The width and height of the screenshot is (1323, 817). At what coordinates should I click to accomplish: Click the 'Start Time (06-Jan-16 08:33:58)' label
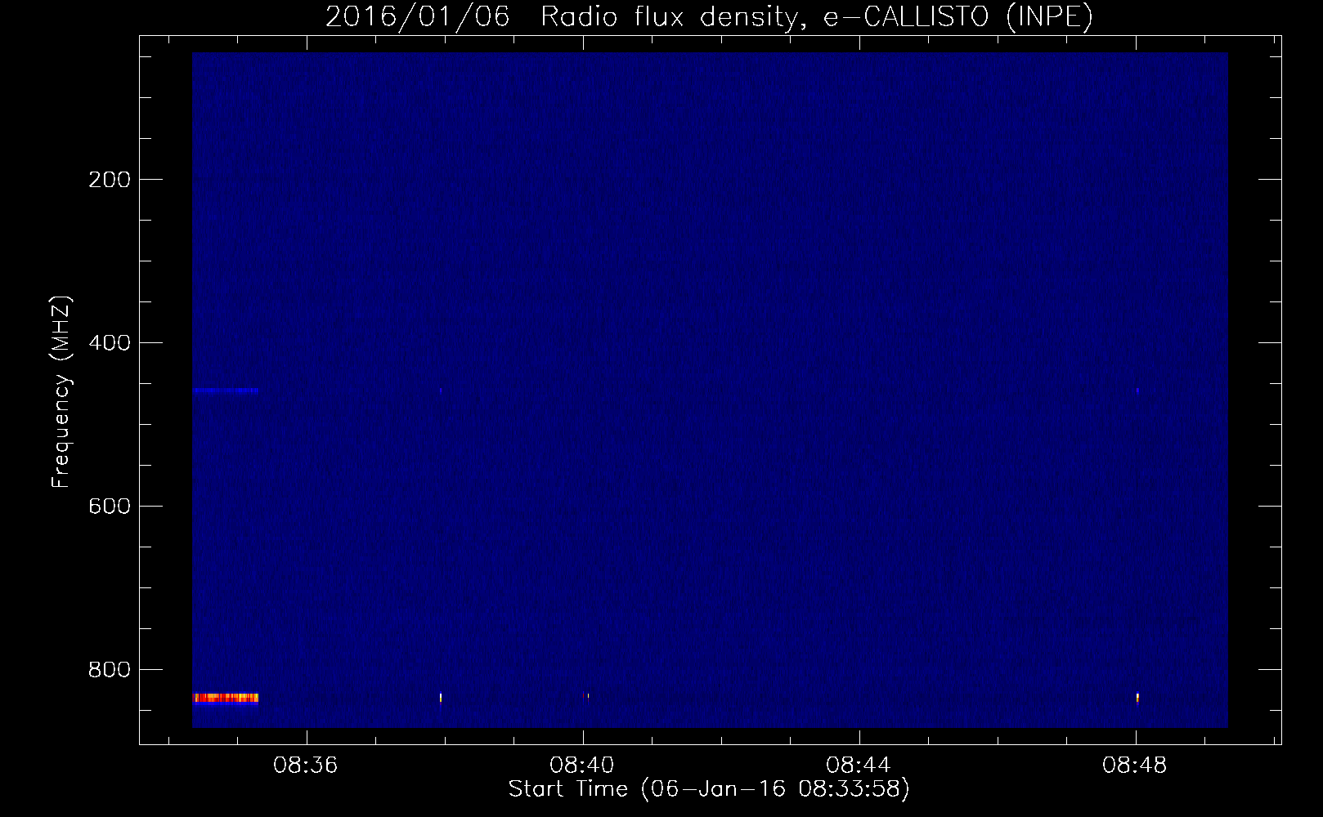coord(709,789)
